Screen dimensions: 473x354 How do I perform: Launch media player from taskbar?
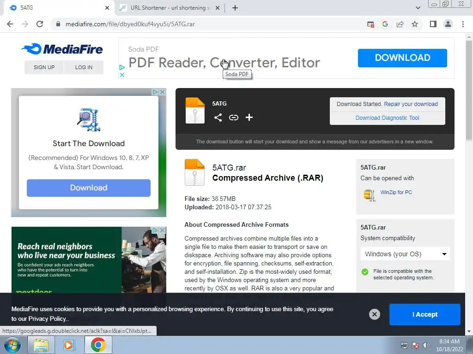tap(68, 345)
